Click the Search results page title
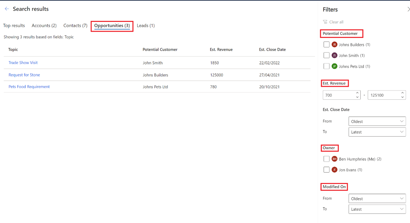Viewport: 410px width, 223px height. pyautogui.click(x=31, y=9)
